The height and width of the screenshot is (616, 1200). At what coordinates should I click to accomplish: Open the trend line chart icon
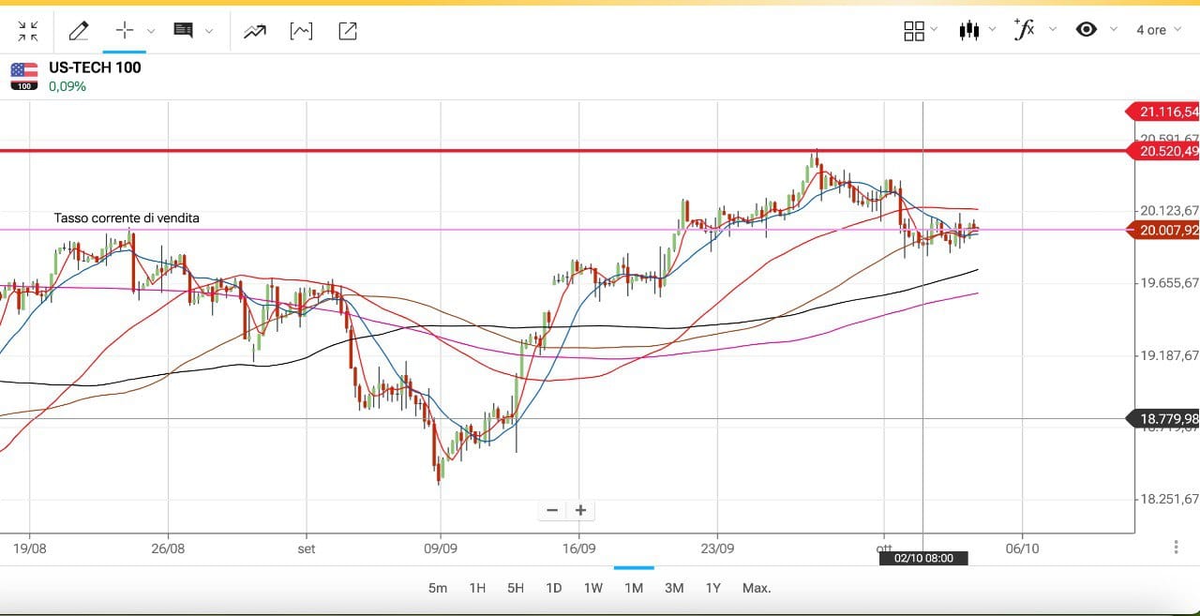pos(254,31)
